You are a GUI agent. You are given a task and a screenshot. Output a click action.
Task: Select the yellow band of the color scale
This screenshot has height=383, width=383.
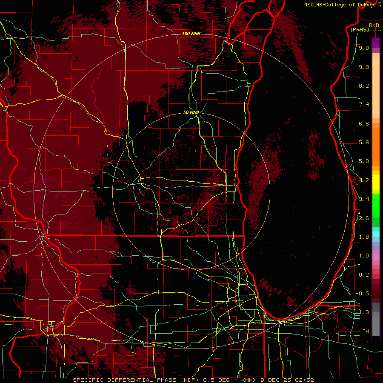(376, 182)
